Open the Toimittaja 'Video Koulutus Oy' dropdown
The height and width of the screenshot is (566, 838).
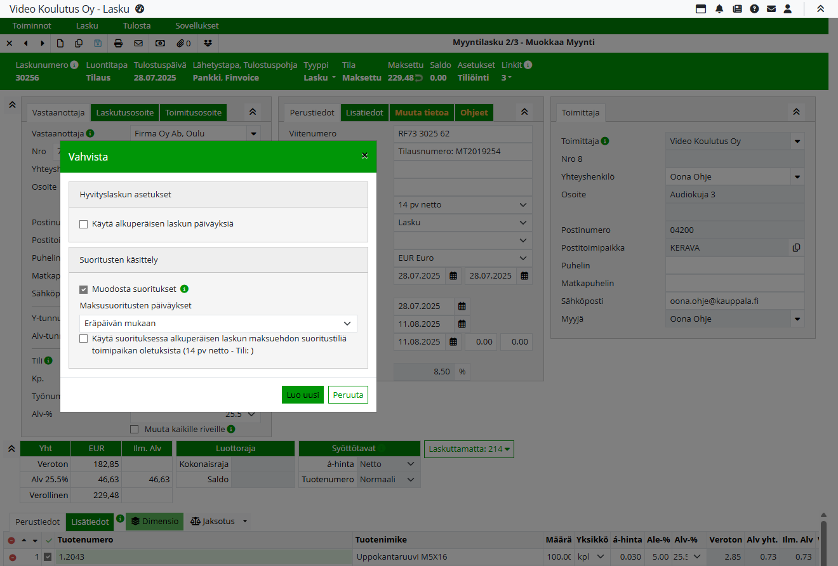pyautogui.click(x=797, y=141)
